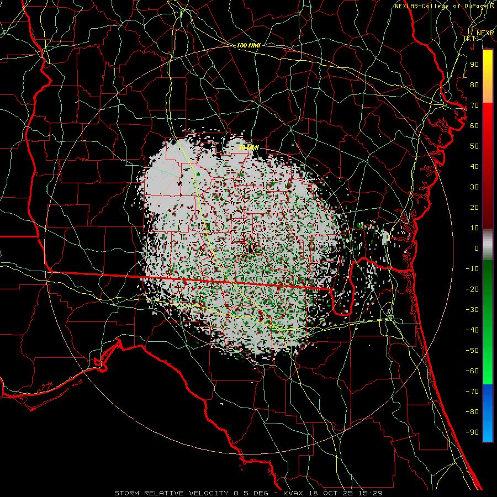The height and width of the screenshot is (497, 497).
Task: Click the -30 knot scale value
Action: pyautogui.click(x=472, y=310)
